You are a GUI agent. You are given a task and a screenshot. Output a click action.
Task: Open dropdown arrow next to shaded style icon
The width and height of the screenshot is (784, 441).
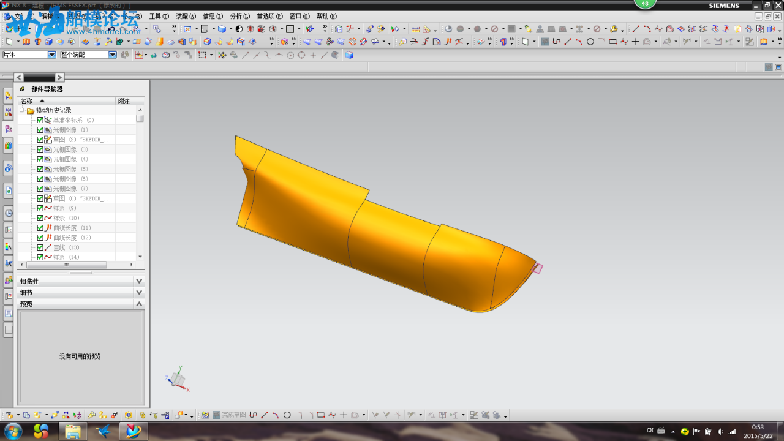point(231,29)
